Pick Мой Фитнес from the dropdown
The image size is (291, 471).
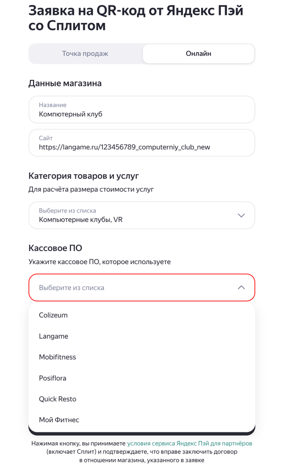59,420
